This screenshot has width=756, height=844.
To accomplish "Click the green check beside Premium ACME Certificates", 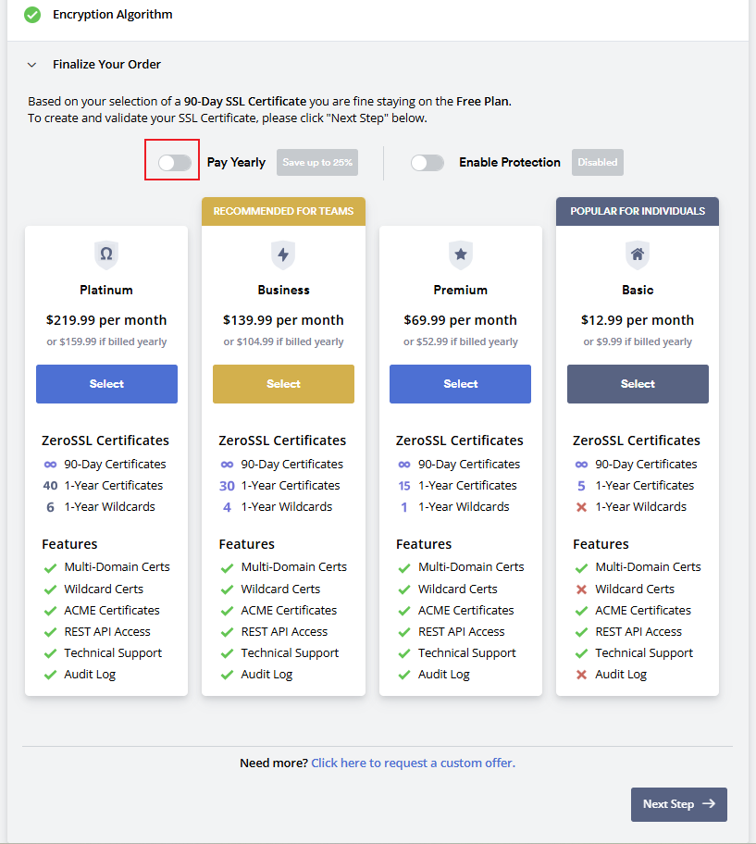I will click(x=403, y=610).
